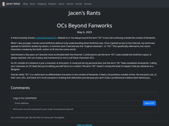Go to the Rants page
This screenshot has width=169, height=126.
(33, 4)
